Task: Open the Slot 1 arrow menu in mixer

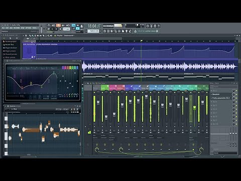Action: tap(211, 90)
